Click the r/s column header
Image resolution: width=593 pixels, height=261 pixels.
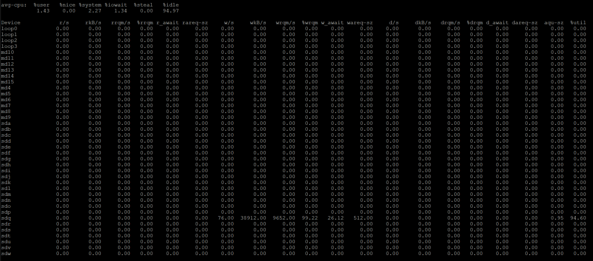coord(64,22)
